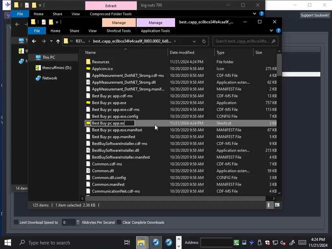Click the taskbar toolbar overflow arrows
Image resolution: width=332 pixels, height=249 pixels.
[x=179, y=243]
